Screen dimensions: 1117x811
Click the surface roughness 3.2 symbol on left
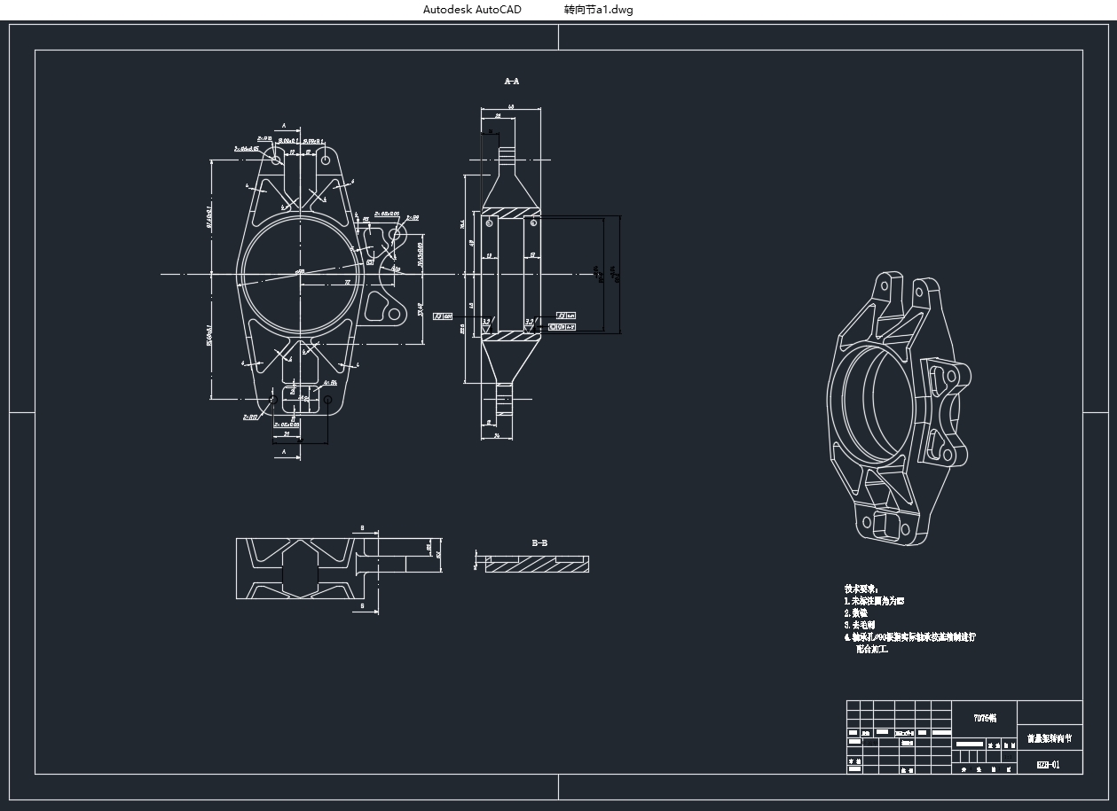click(x=486, y=323)
